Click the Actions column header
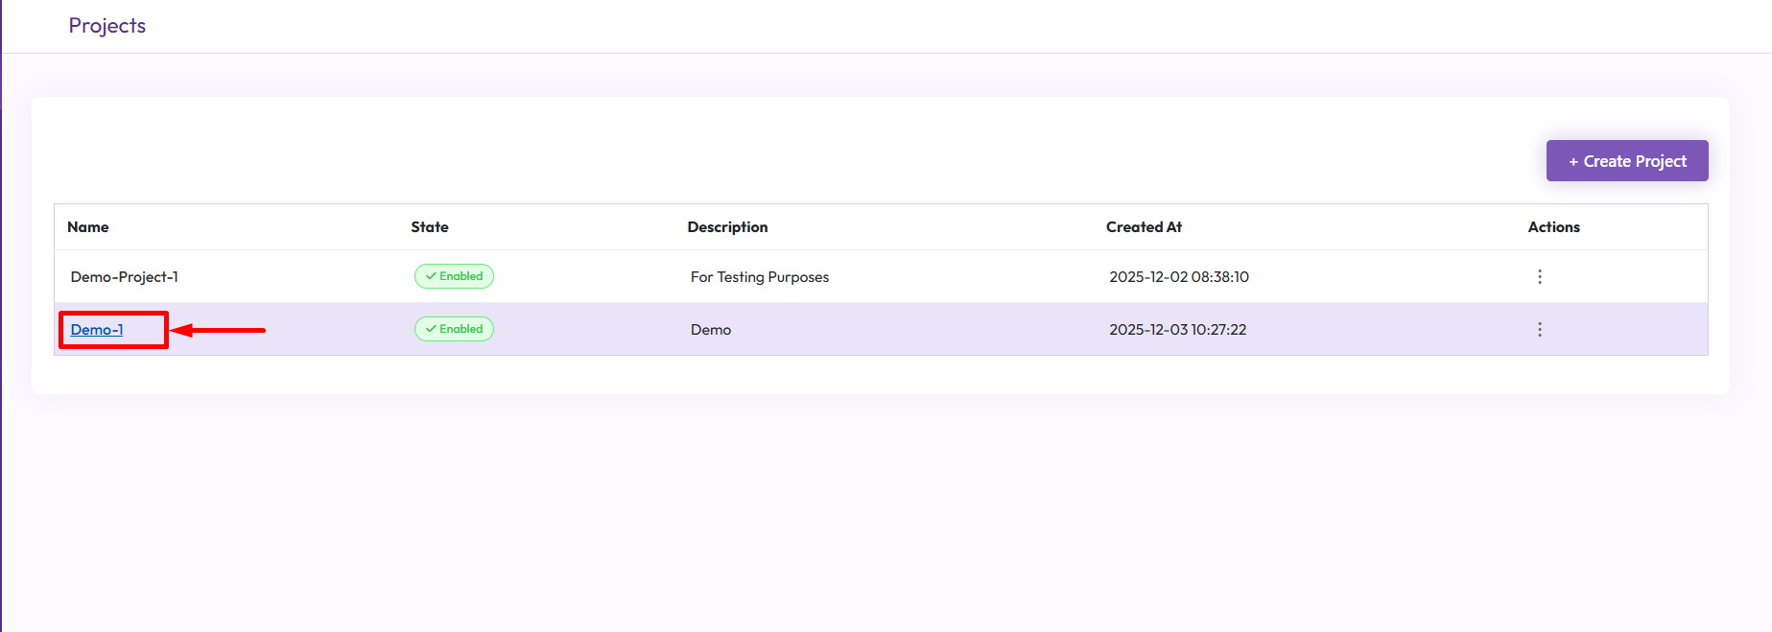This screenshot has height=632, width=1772. click(1553, 227)
